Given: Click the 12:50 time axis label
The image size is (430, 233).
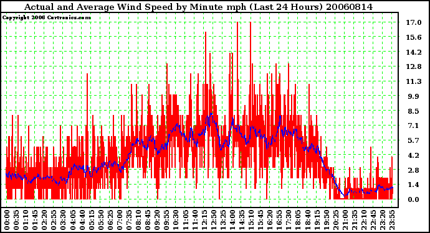Looking at the screenshot, I should [x=213, y=220].
